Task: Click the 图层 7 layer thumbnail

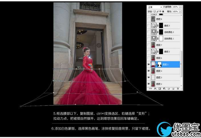Action: pos(153,45)
